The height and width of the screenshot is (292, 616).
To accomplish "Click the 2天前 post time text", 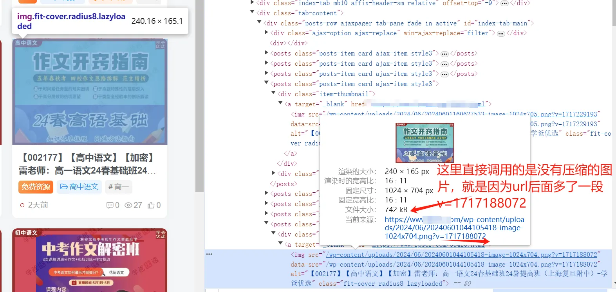I will point(38,205).
